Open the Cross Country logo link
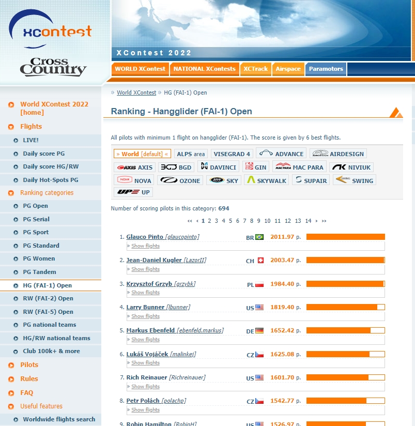 tap(53, 67)
